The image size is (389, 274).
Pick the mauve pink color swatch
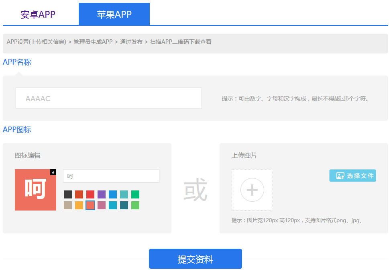(x=102, y=205)
